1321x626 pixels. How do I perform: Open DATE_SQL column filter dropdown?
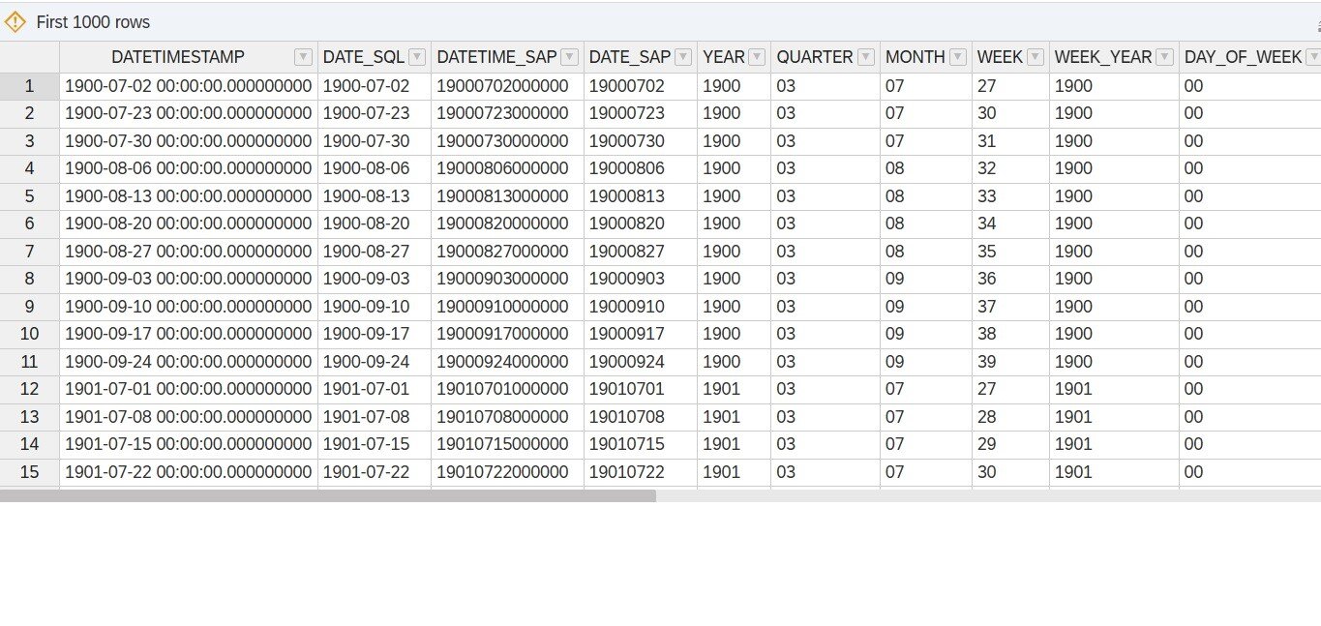coord(417,57)
